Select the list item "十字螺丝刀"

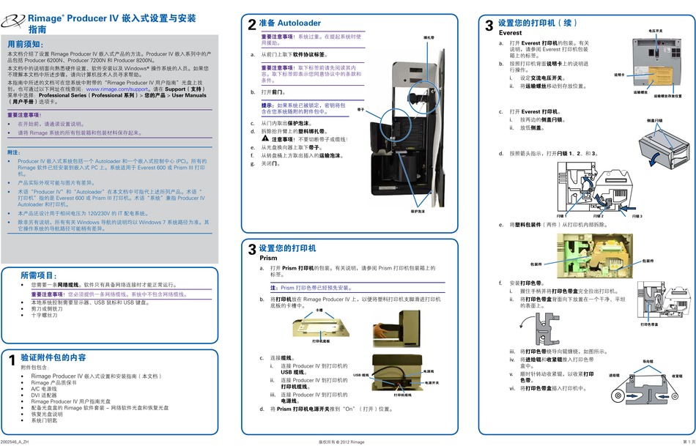(x=44, y=315)
